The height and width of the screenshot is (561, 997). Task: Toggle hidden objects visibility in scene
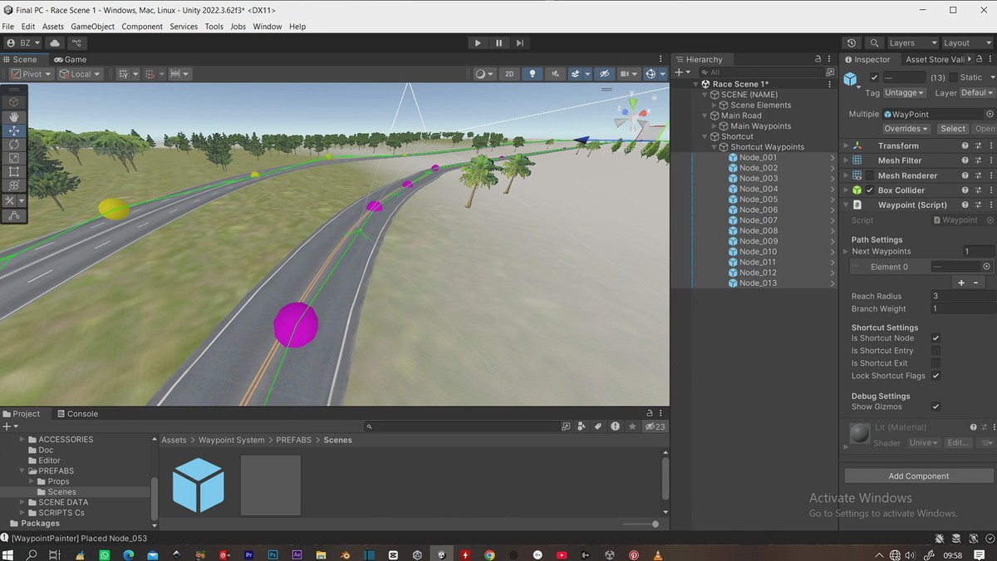tap(605, 74)
